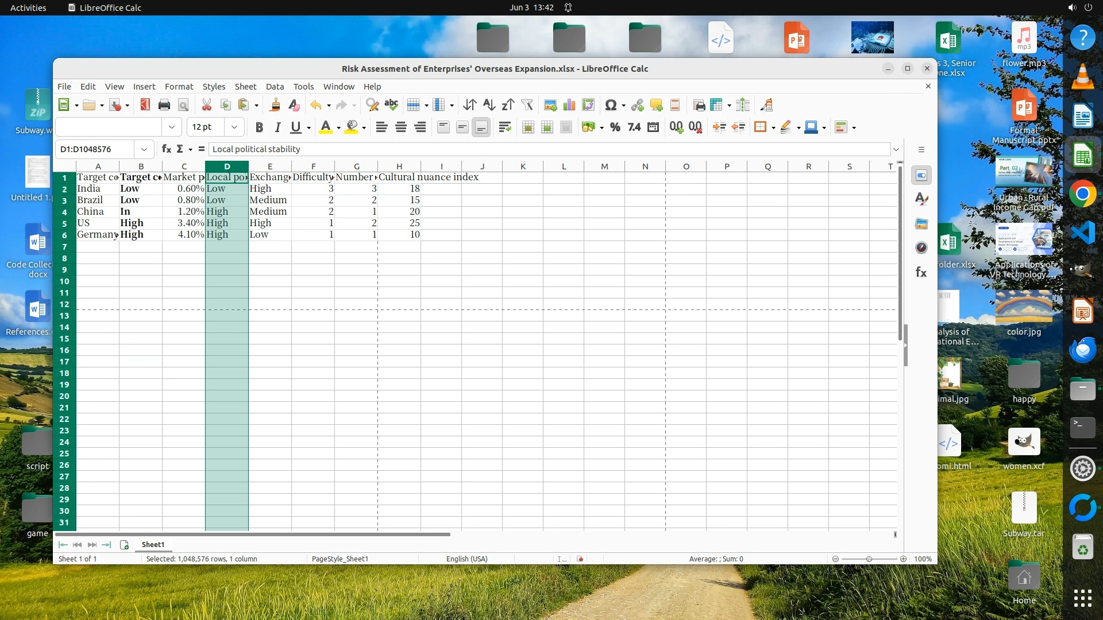Click Export as PDF icon
Screen dimensions: 1103x620
pos(145,105)
